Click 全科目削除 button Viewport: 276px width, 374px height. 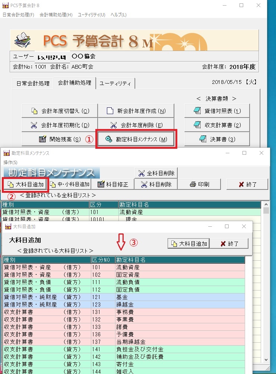[x=156, y=173]
